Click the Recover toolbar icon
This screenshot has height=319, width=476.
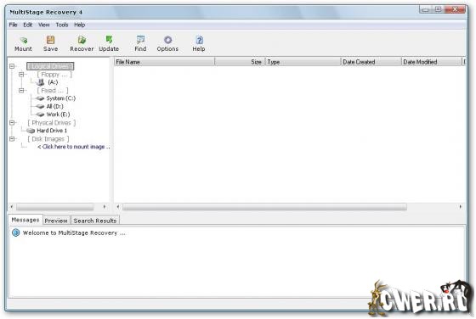point(82,40)
